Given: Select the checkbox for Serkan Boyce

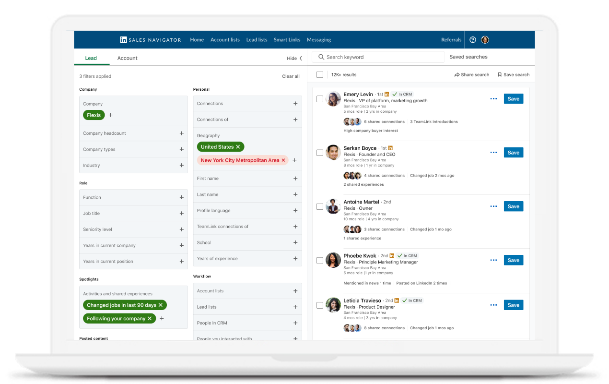Looking at the screenshot, I should tap(320, 153).
